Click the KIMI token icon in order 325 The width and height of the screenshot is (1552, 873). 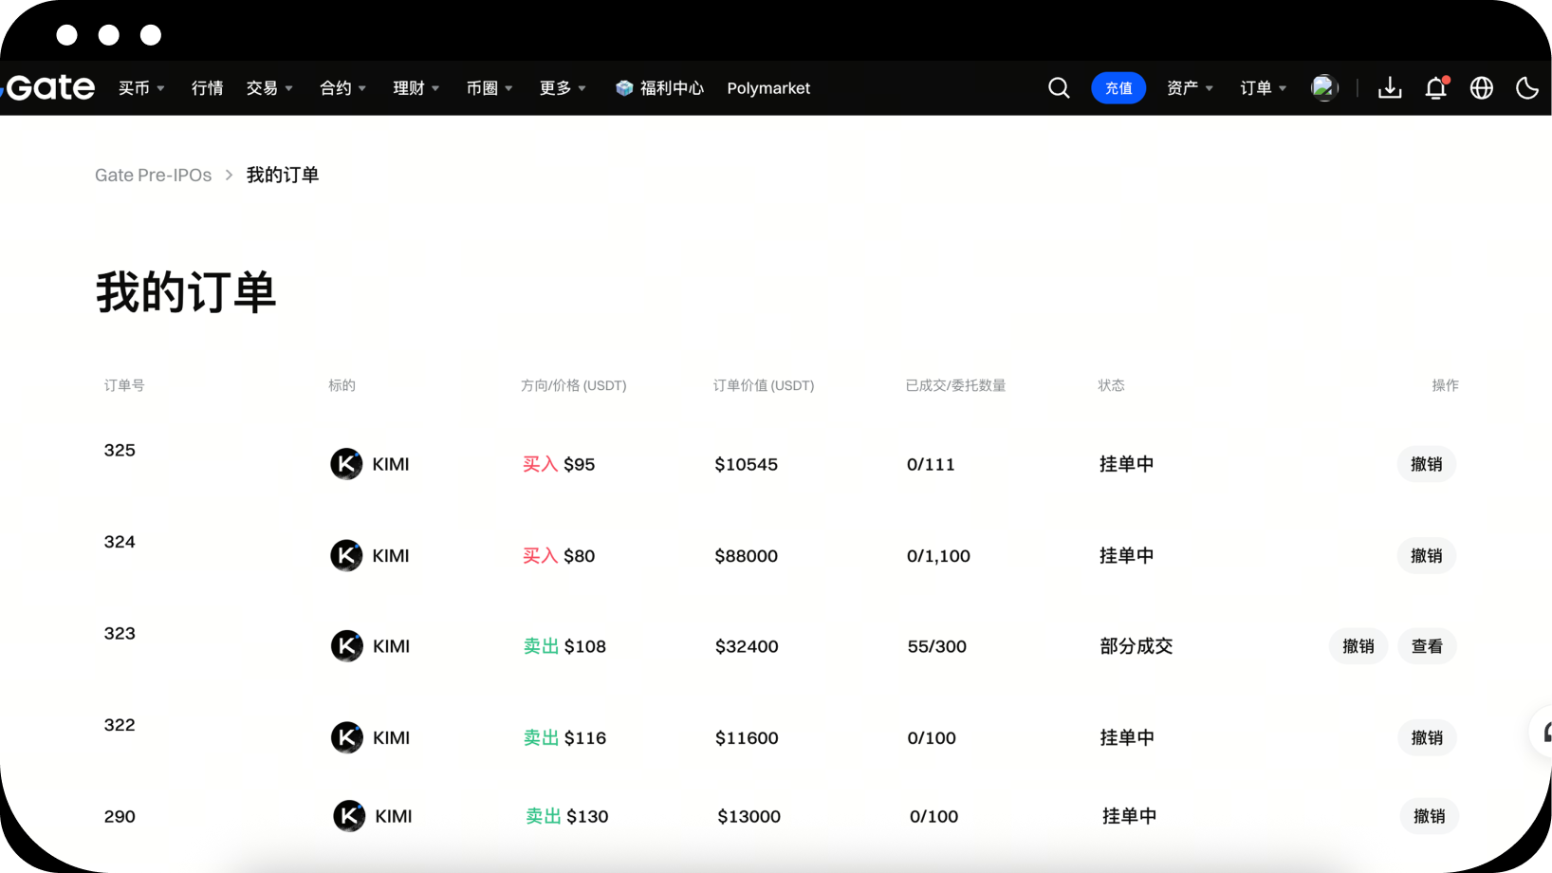click(x=346, y=464)
